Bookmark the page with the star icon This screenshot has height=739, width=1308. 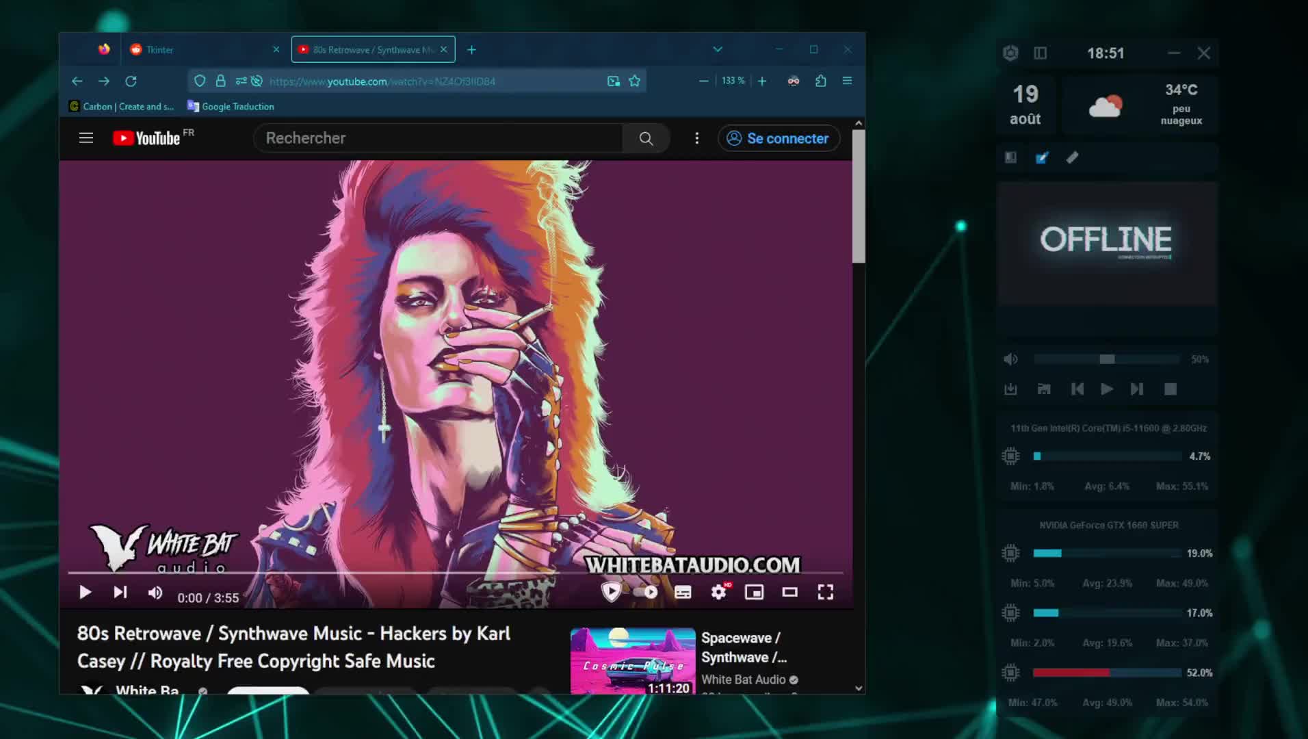(635, 81)
